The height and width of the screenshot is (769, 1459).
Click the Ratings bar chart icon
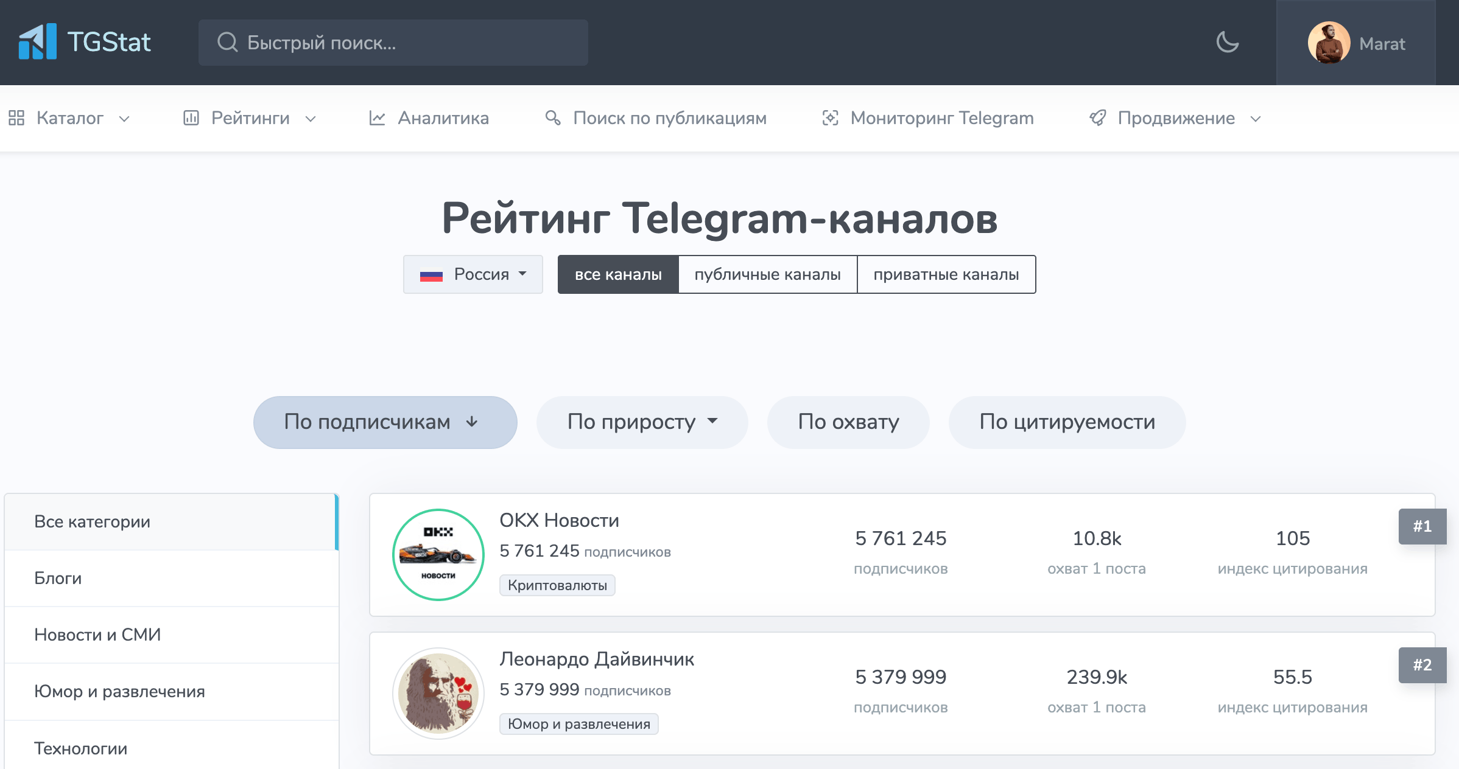point(191,118)
